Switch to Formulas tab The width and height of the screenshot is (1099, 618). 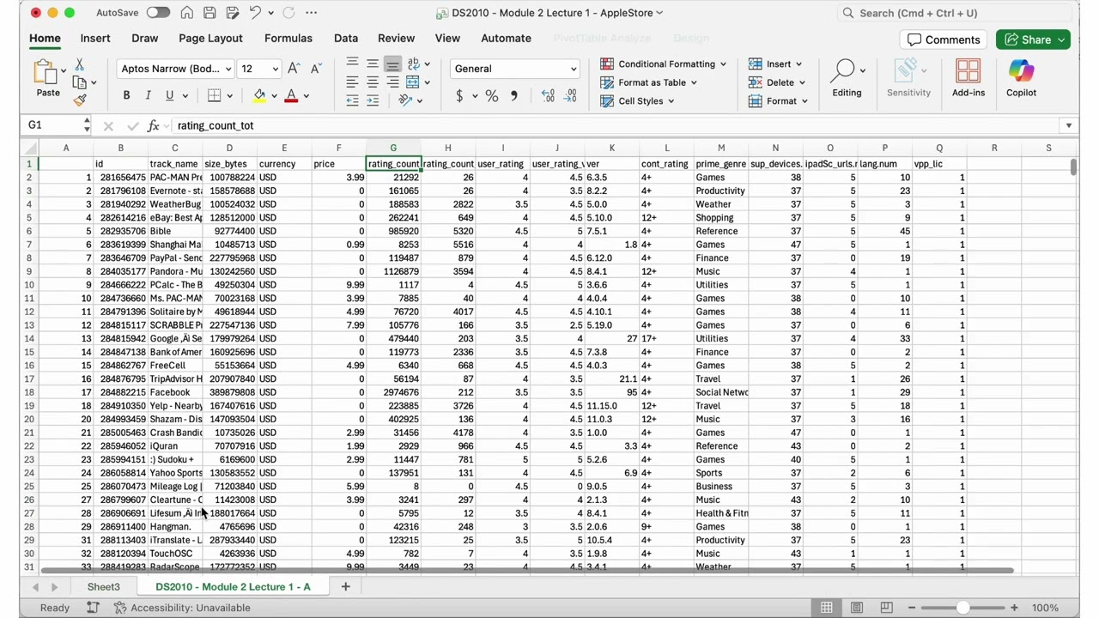[x=288, y=38]
